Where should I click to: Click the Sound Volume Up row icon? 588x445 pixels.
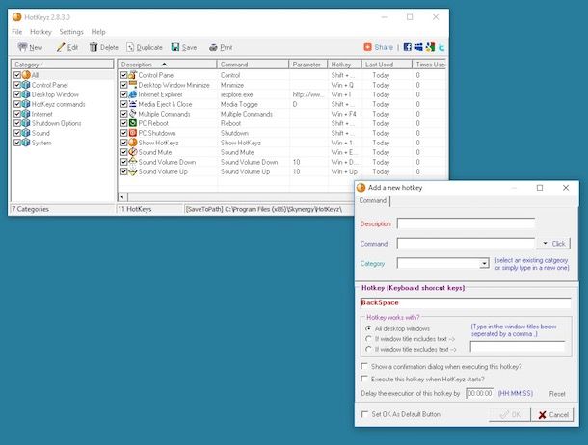[133, 171]
